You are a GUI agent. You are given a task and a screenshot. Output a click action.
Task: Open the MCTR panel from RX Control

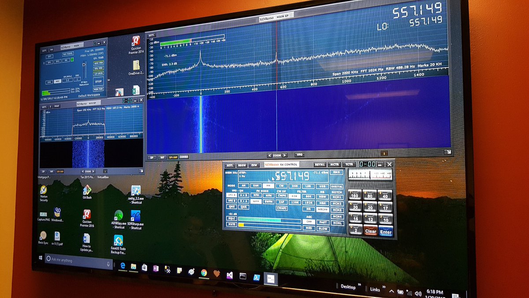pyautogui.click(x=334, y=165)
